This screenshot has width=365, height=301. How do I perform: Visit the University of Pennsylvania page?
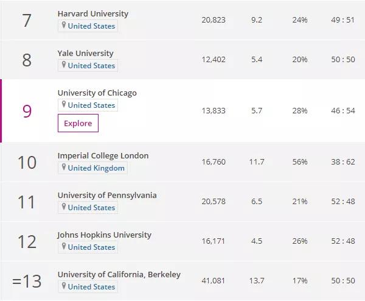tap(107, 196)
